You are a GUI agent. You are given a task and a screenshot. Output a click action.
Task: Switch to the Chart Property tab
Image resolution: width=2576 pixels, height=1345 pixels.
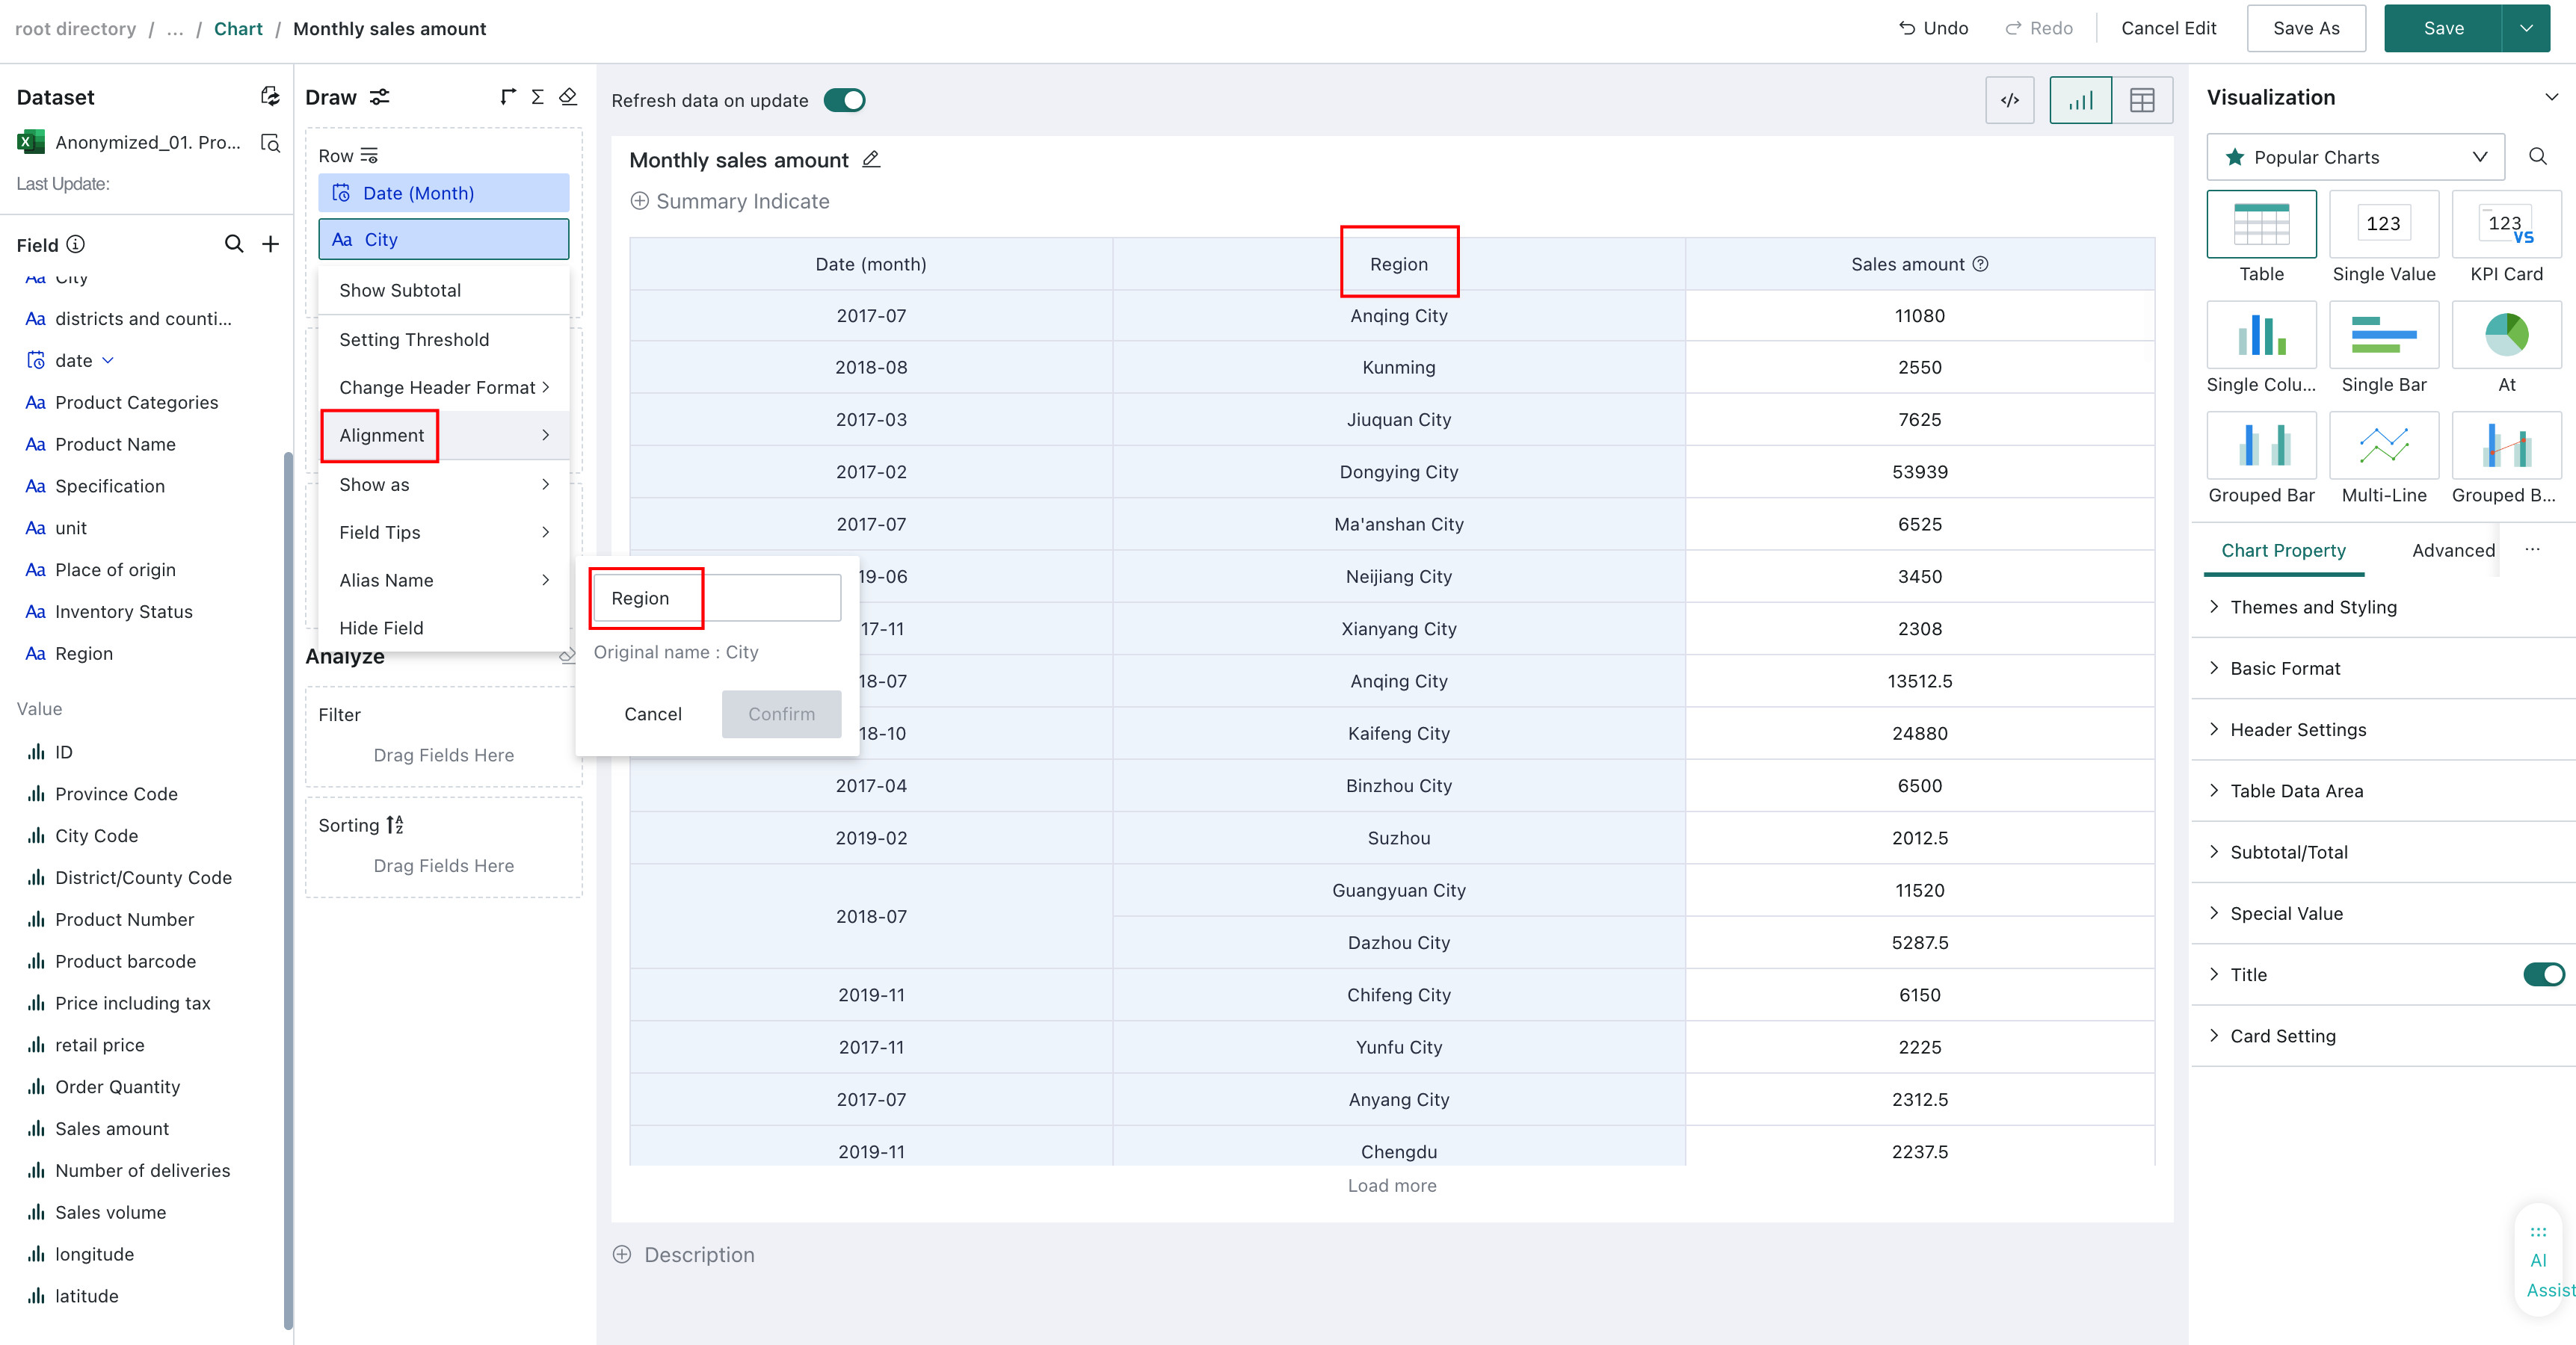coord(2282,550)
